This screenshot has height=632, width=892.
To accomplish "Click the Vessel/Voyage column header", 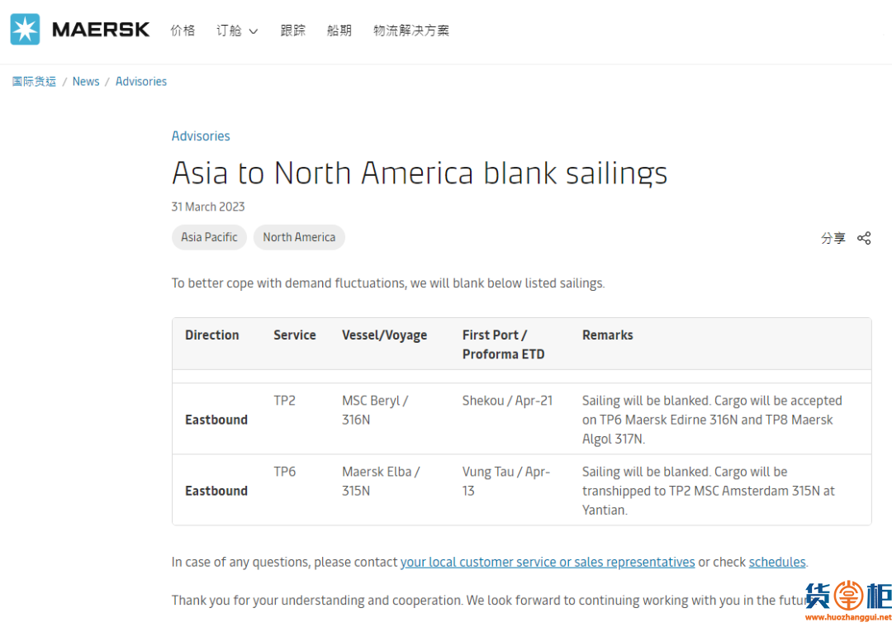I will click(x=384, y=335).
